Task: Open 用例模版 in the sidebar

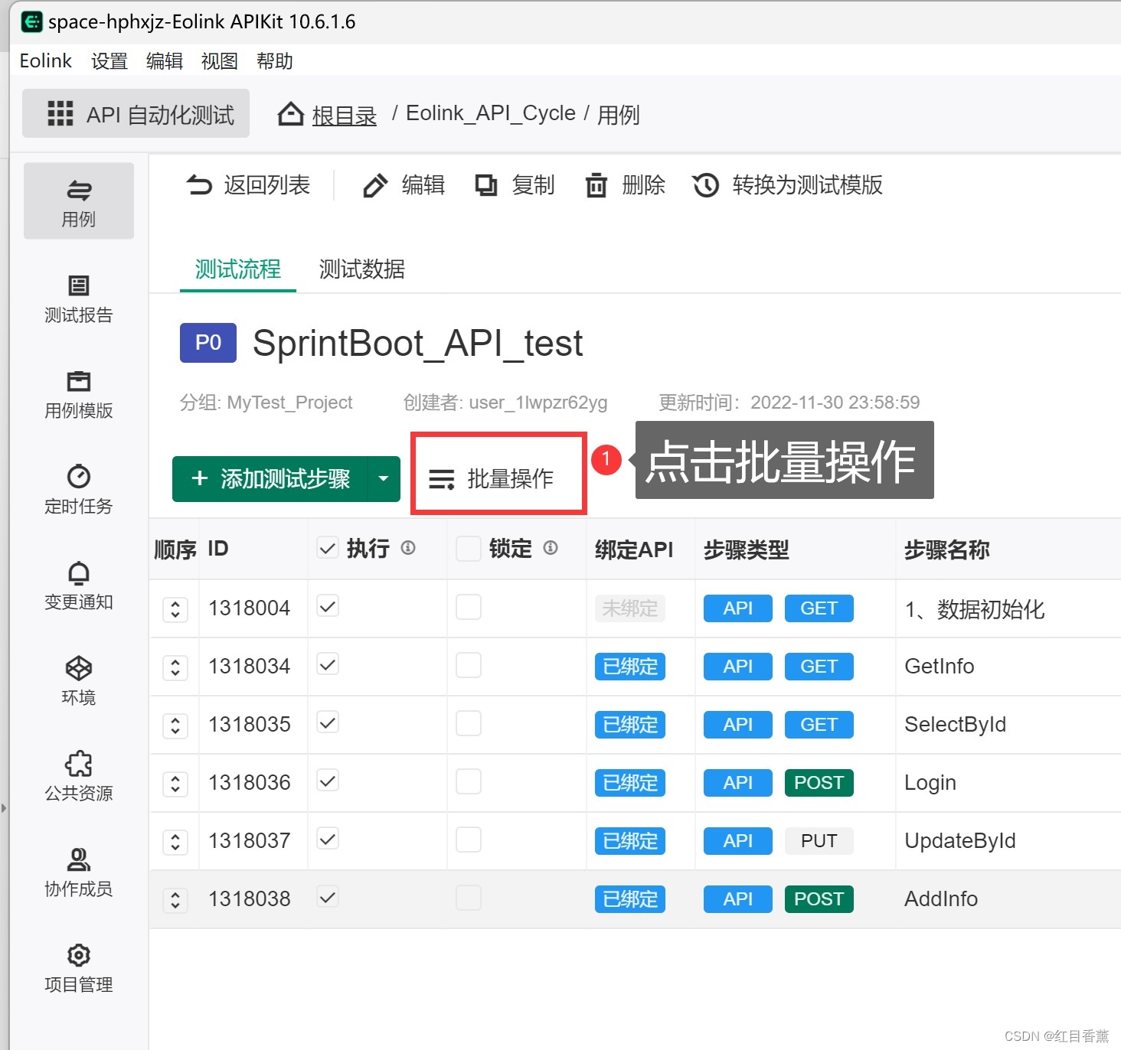Action: coord(79,395)
